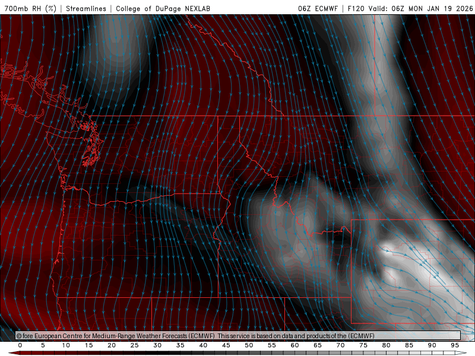Click the "75" label on the RH scale
Screen dimensions: 475x356
[363, 345]
